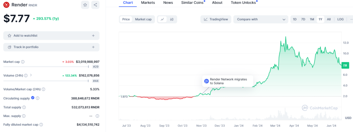
Task: Click the star favorite icon
Action: [85, 5]
